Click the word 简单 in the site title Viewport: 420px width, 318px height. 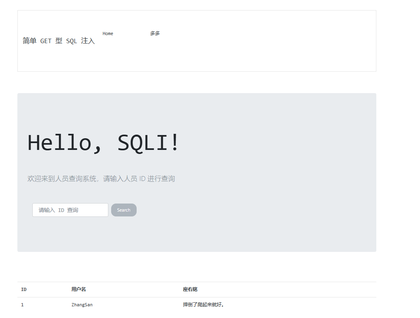(30, 41)
